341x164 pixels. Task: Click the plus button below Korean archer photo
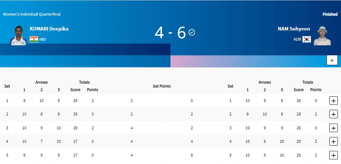coord(332,60)
